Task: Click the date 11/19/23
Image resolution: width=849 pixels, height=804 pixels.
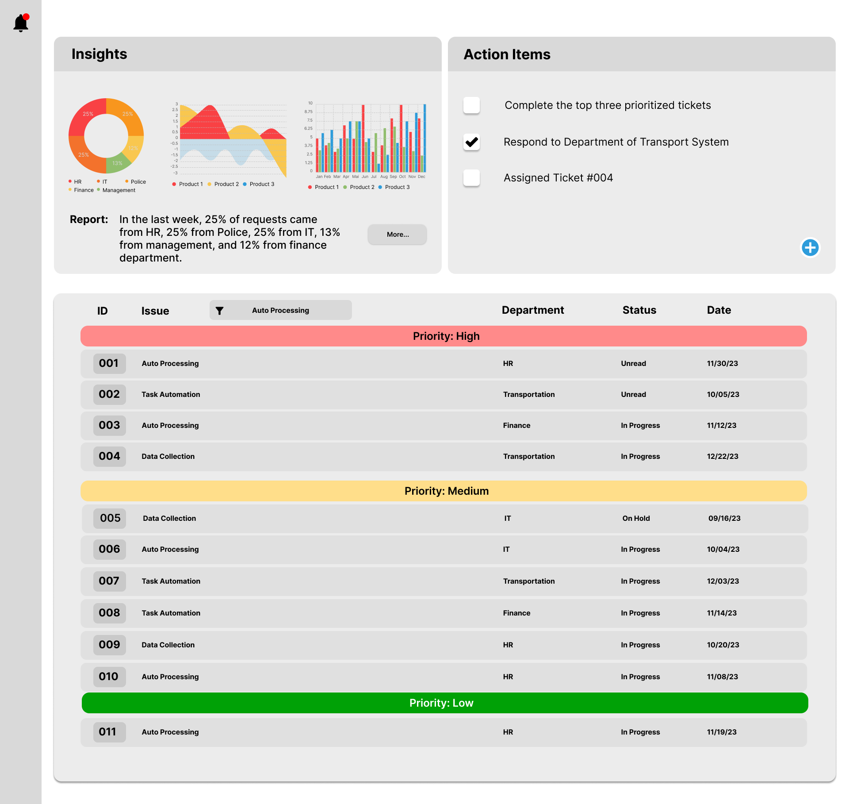Action: (x=722, y=732)
